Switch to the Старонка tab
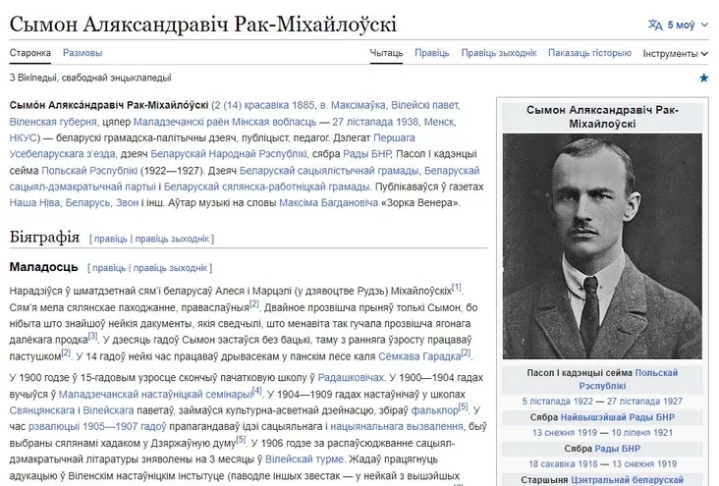Screen dimensions: 719x486 [x=29, y=53]
